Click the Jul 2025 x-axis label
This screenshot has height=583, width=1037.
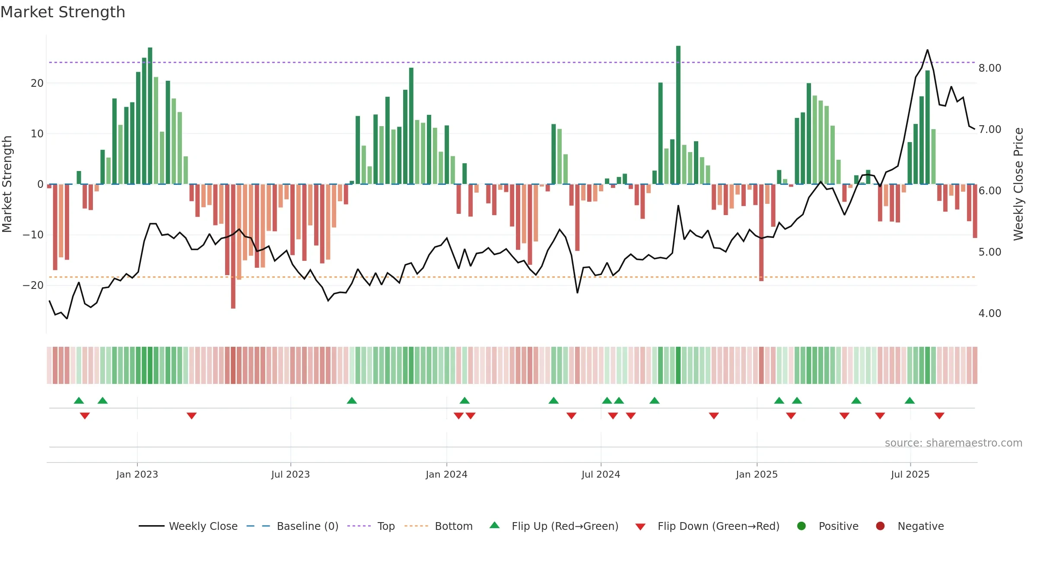(910, 474)
